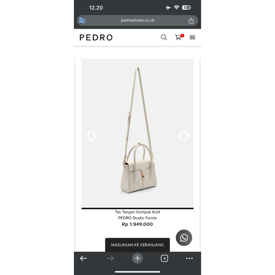Show next product image
The height and width of the screenshot is (275, 275).
point(184,136)
